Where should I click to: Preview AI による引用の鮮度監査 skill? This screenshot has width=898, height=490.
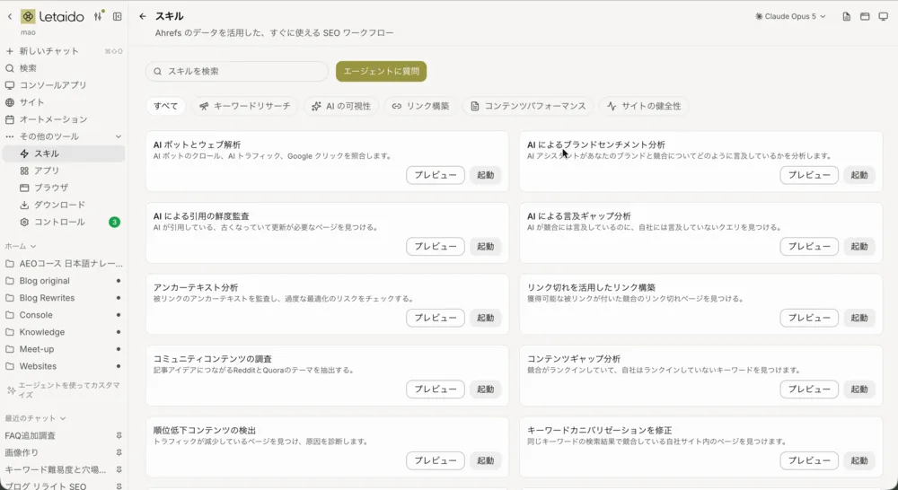point(436,247)
